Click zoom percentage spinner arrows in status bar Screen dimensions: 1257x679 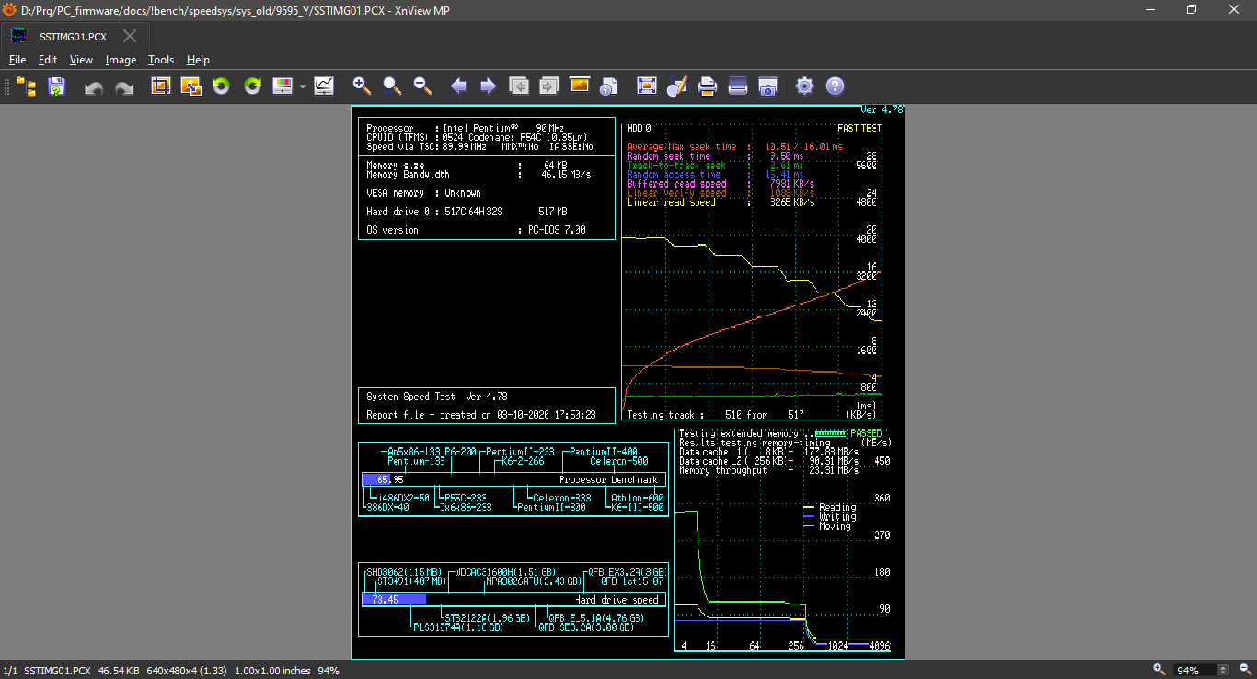pyautogui.click(x=1223, y=670)
